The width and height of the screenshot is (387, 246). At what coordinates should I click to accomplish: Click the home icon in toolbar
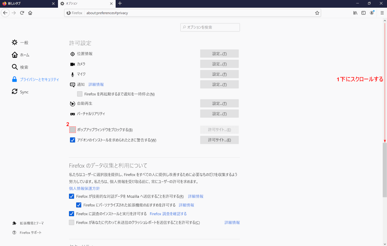(x=30, y=13)
